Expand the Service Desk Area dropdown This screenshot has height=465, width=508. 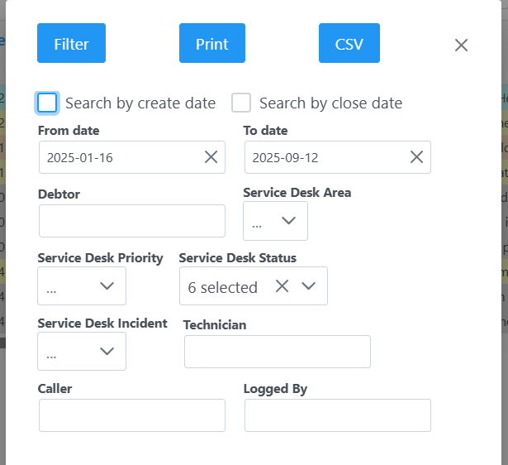pos(276,221)
